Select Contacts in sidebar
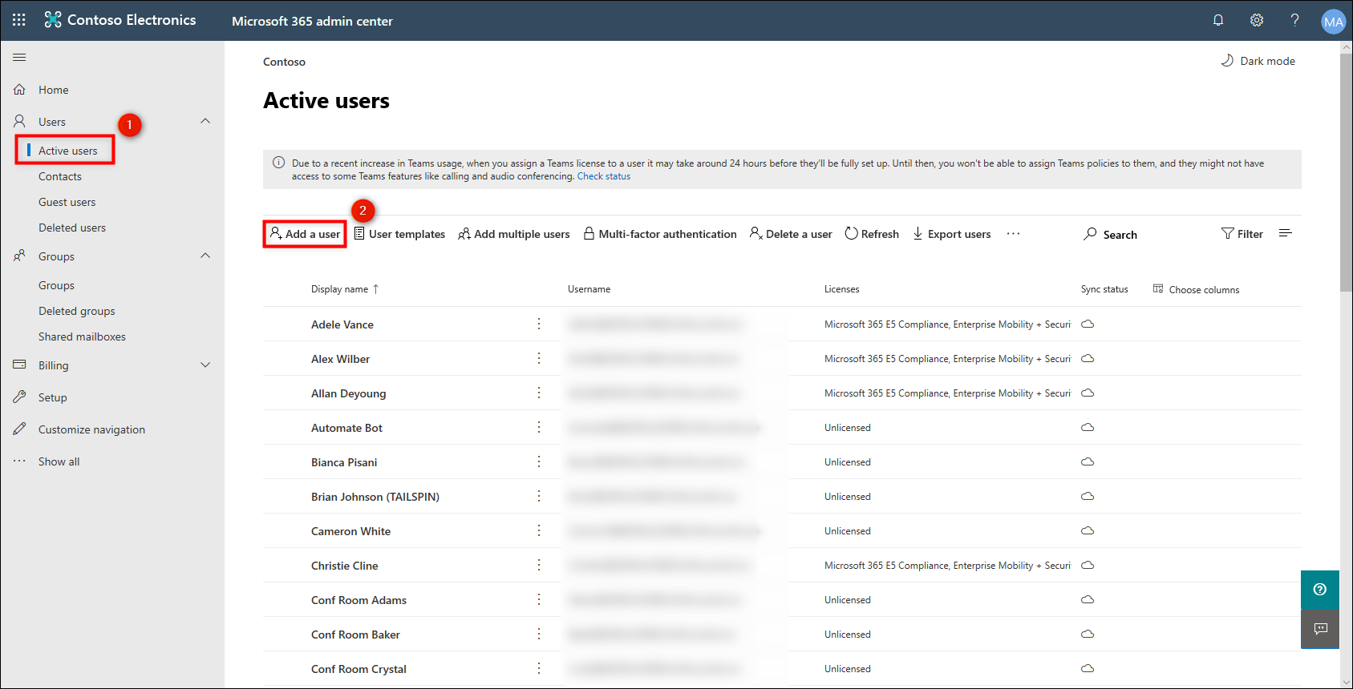This screenshot has height=689, width=1353. [60, 176]
